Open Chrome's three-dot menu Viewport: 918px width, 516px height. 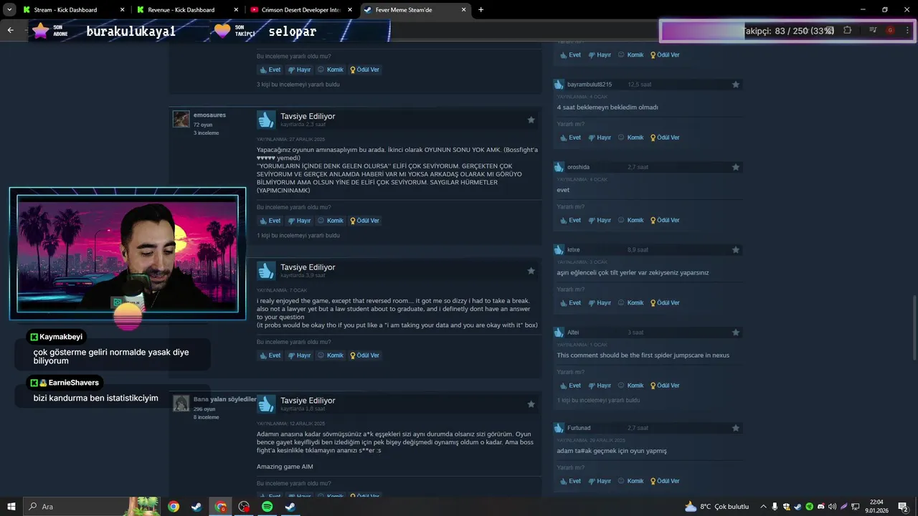(907, 30)
